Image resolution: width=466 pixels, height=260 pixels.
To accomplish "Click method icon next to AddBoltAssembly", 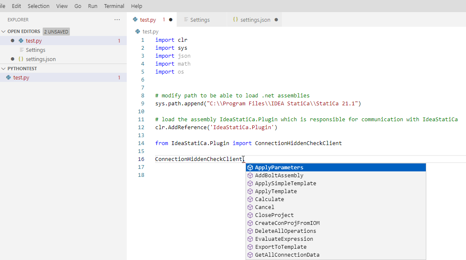I will (250, 176).
